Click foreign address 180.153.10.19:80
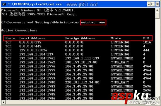Viewport: 161px width, 106px height. point(81,63)
